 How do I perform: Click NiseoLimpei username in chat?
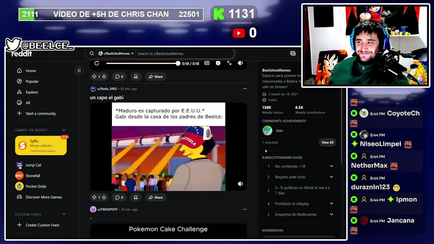point(380,144)
